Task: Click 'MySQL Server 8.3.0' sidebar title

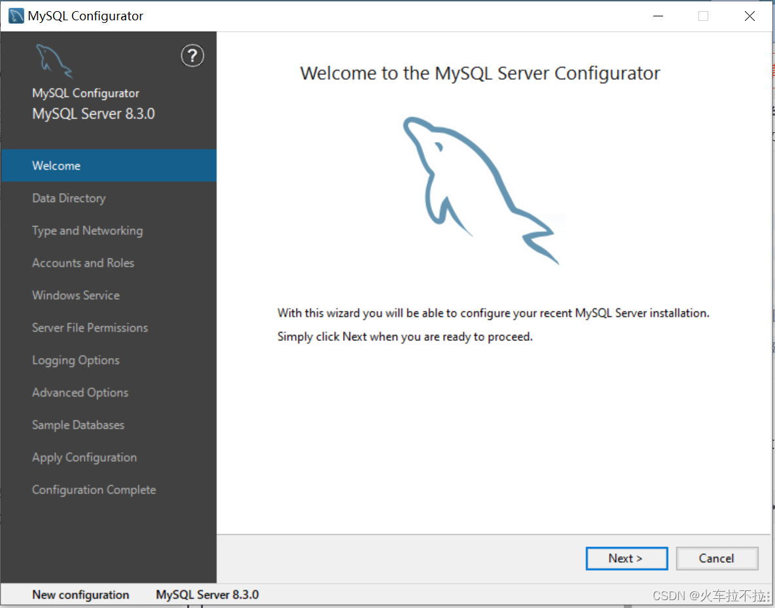Action: coord(94,114)
